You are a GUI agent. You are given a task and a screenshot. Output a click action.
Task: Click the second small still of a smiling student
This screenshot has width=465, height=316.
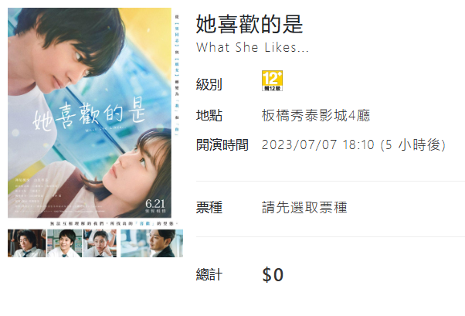(64, 243)
